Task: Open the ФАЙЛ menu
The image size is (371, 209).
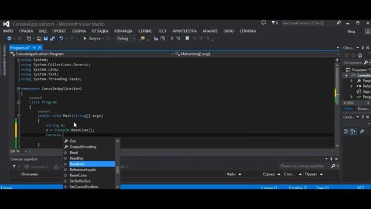Action: point(8,31)
